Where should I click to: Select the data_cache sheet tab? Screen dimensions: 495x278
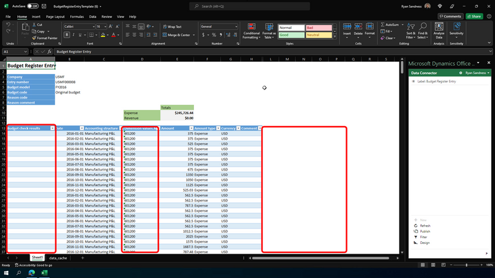pos(58,258)
